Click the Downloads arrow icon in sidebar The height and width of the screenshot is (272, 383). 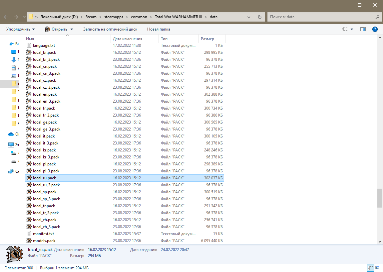pos(14,60)
